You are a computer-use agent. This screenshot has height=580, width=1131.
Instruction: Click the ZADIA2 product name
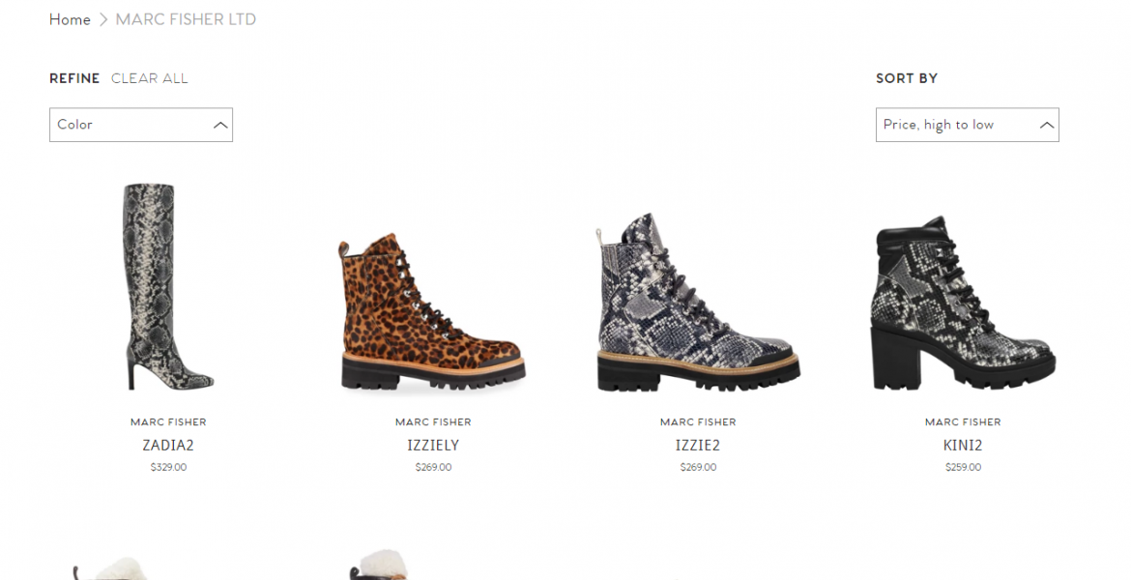pyautogui.click(x=168, y=445)
